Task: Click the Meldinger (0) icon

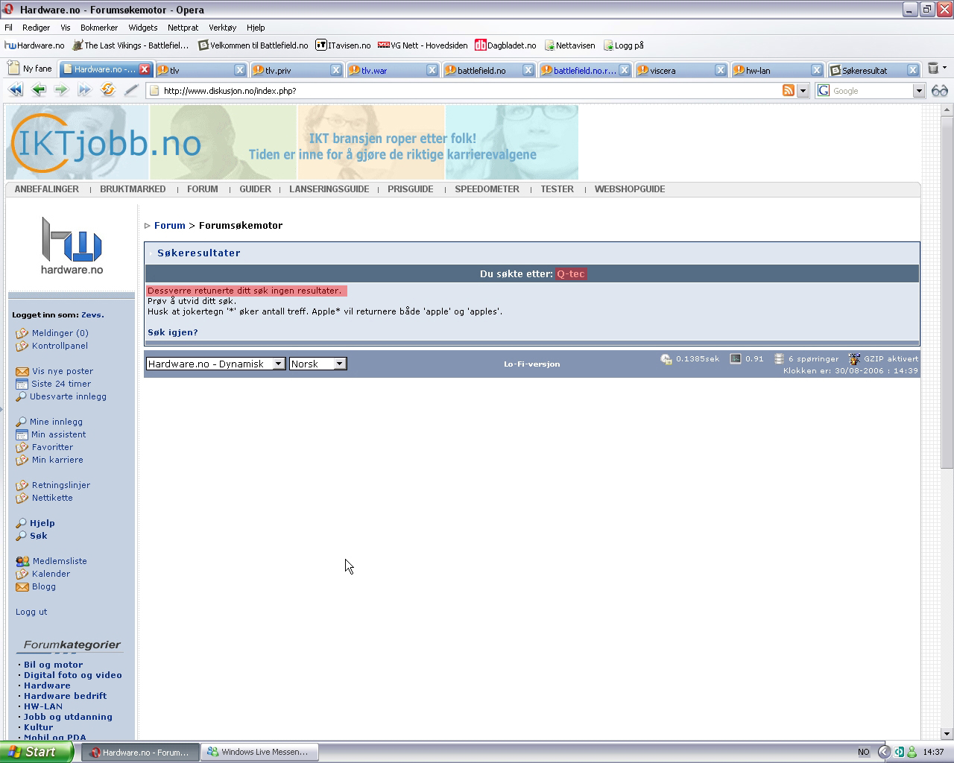Action: [x=22, y=333]
